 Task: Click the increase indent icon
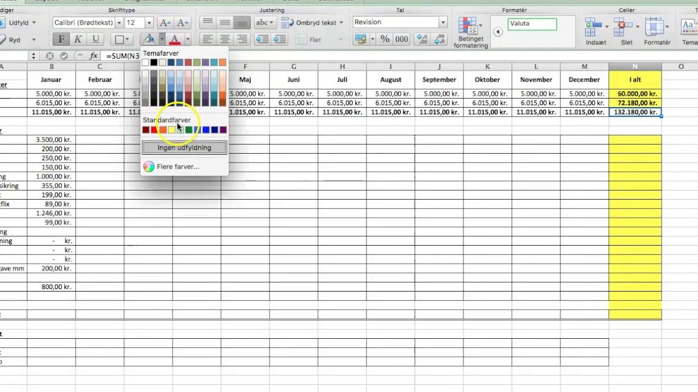click(279, 39)
